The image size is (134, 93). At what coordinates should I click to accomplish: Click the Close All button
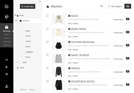tap(32, 90)
